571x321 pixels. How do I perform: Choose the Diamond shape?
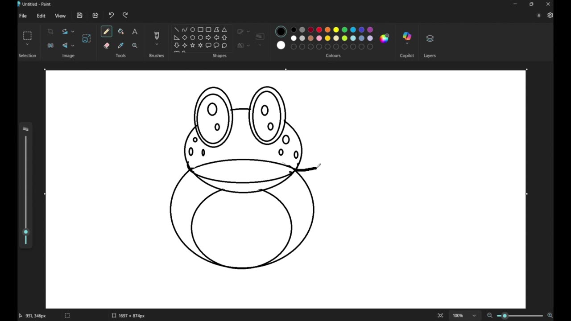click(185, 37)
